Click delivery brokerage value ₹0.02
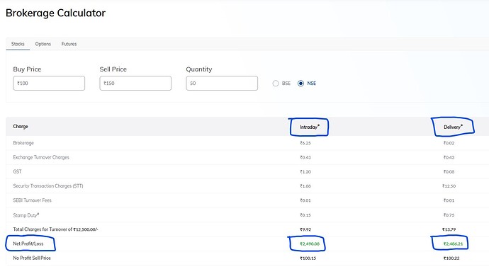Screen dimensions: 489x274 click(x=449, y=143)
